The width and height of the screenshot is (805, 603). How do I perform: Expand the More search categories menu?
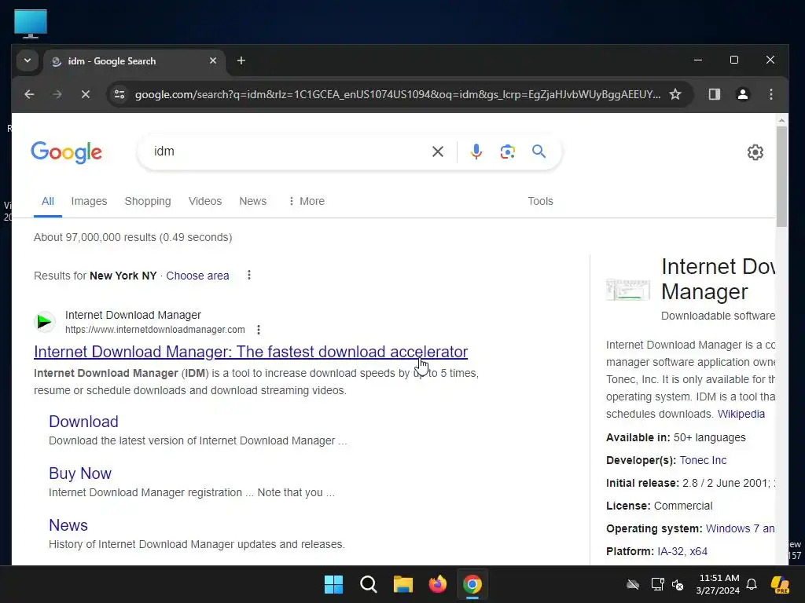tap(307, 201)
